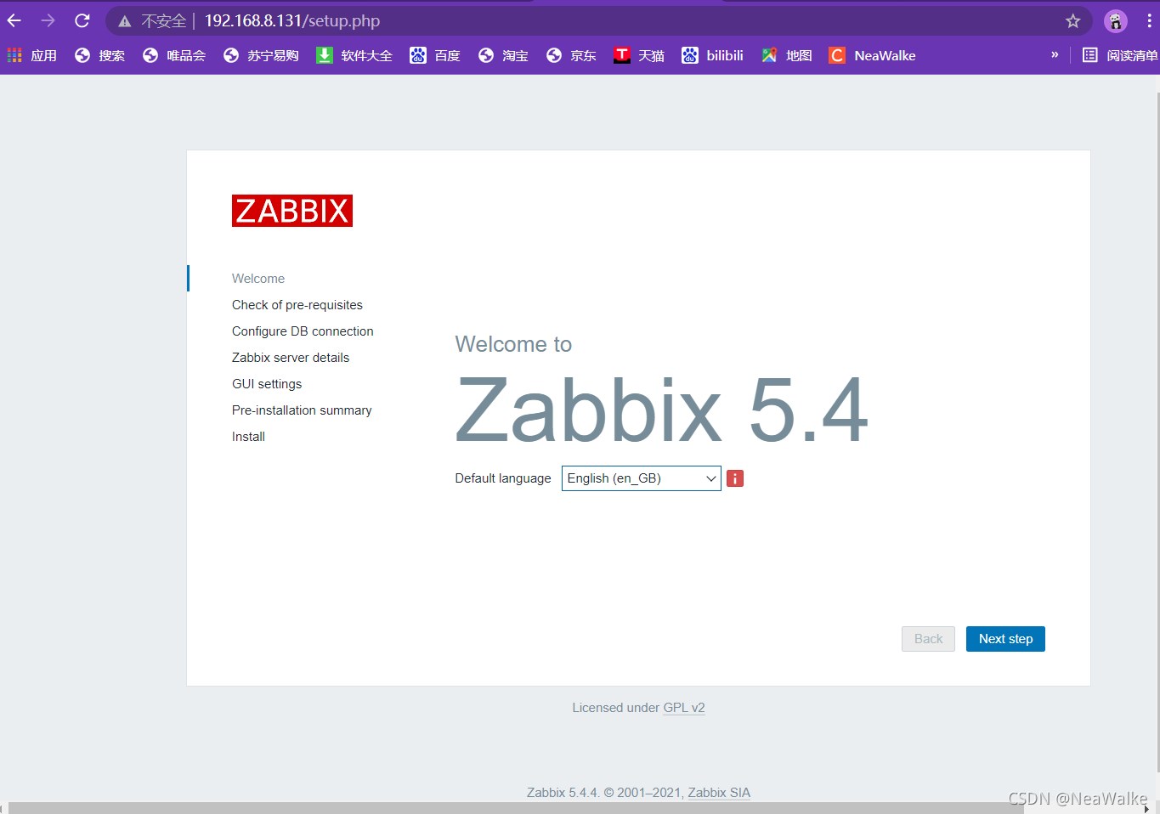Open the 天猫 bookmark
Viewport: 1160px width, 814px height.
(x=639, y=55)
